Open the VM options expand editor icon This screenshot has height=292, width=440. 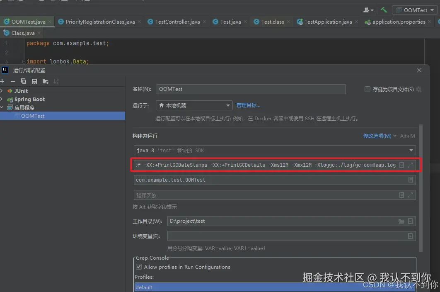411,165
